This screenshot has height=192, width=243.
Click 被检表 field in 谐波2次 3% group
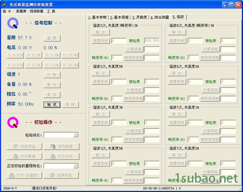coord(152,41)
